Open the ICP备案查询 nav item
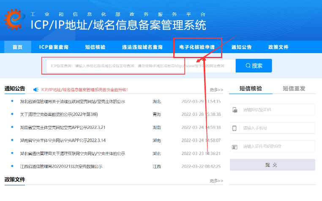Image resolution: width=322 pixels, height=201 pixels. point(54,47)
